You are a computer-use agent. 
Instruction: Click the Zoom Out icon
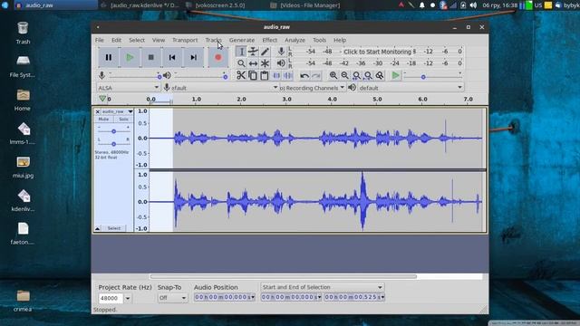click(344, 75)
